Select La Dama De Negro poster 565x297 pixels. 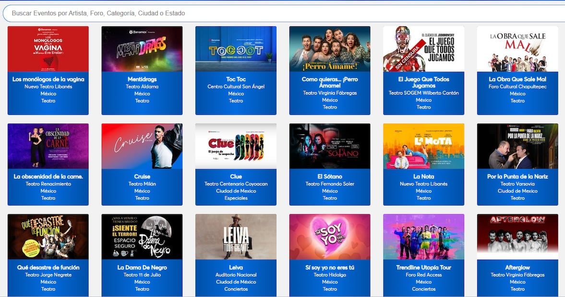point(142,237)
